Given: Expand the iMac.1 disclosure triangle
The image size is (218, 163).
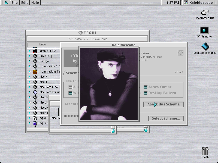Looking at the screenshot, I should pos(29,82).
